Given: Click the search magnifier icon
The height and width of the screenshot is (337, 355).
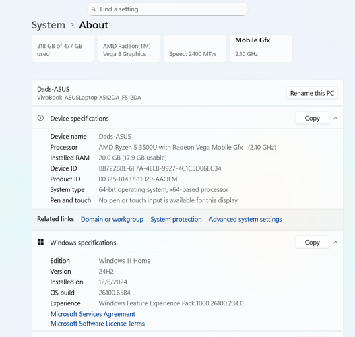Looking at the screenshot, I should pos(93,9).
